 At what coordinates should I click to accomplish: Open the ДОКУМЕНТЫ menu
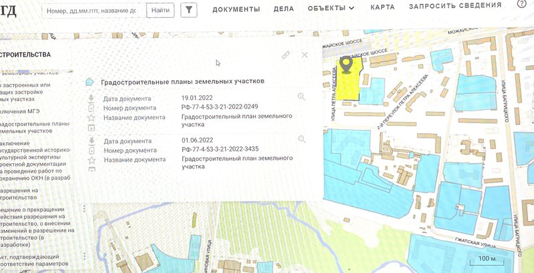pos(236,8)
